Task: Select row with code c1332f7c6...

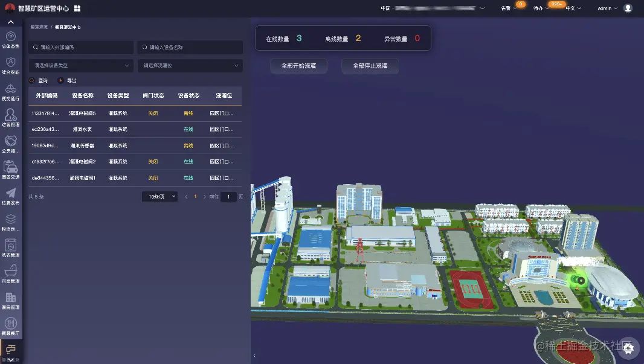Action: pyautogui.click(x=135, y=162)
